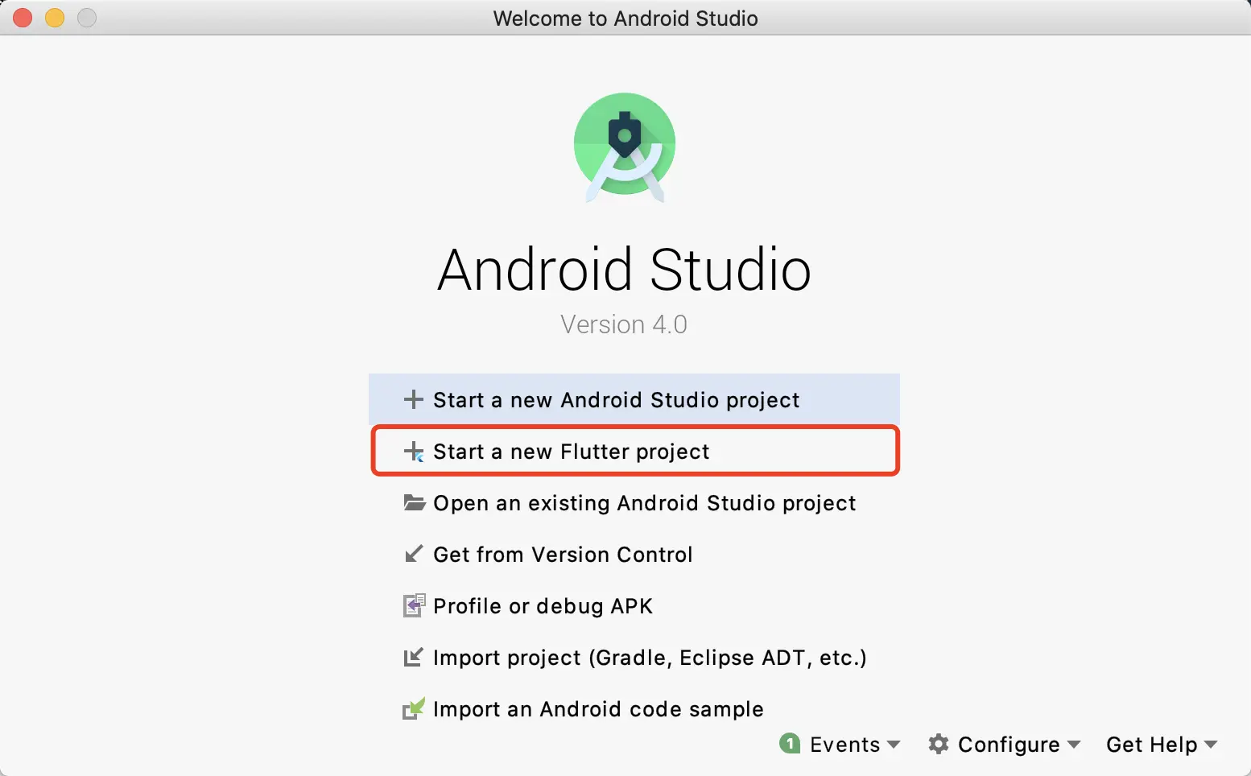Viewport: 1251px width, 776px height.
Task: Select Import an Android code sample
Action: (x=634, y=708)
